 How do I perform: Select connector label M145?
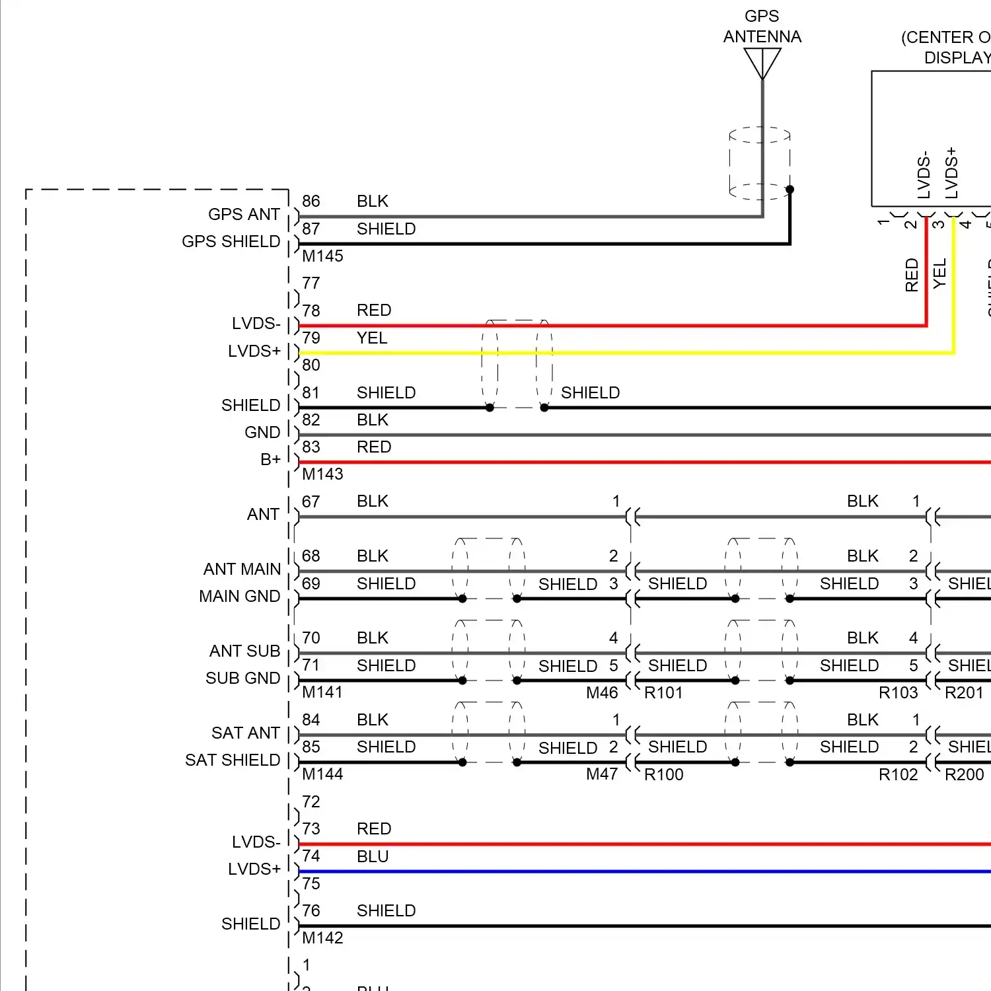point(322,256)
